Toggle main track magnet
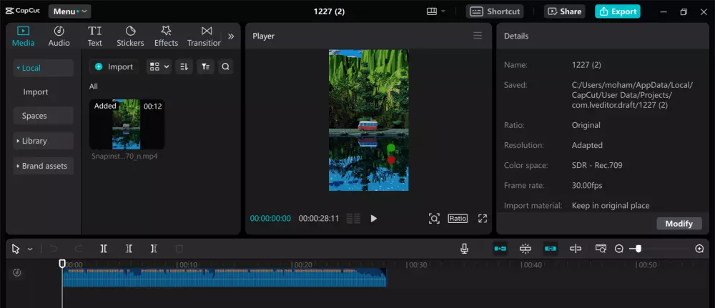The height and width of the screenshot is (308, 715). tap(500, 249)
